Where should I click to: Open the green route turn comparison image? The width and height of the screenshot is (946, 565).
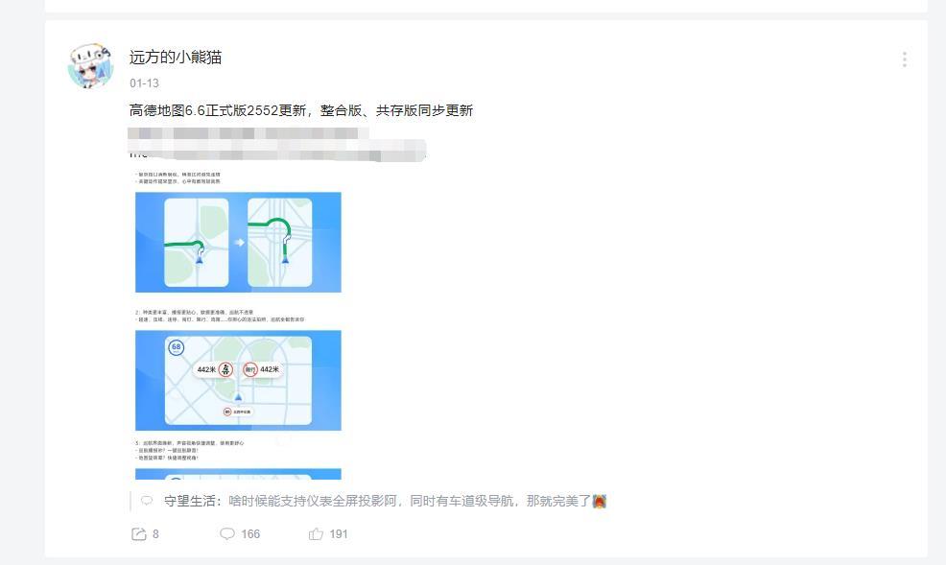pos(238,243)
